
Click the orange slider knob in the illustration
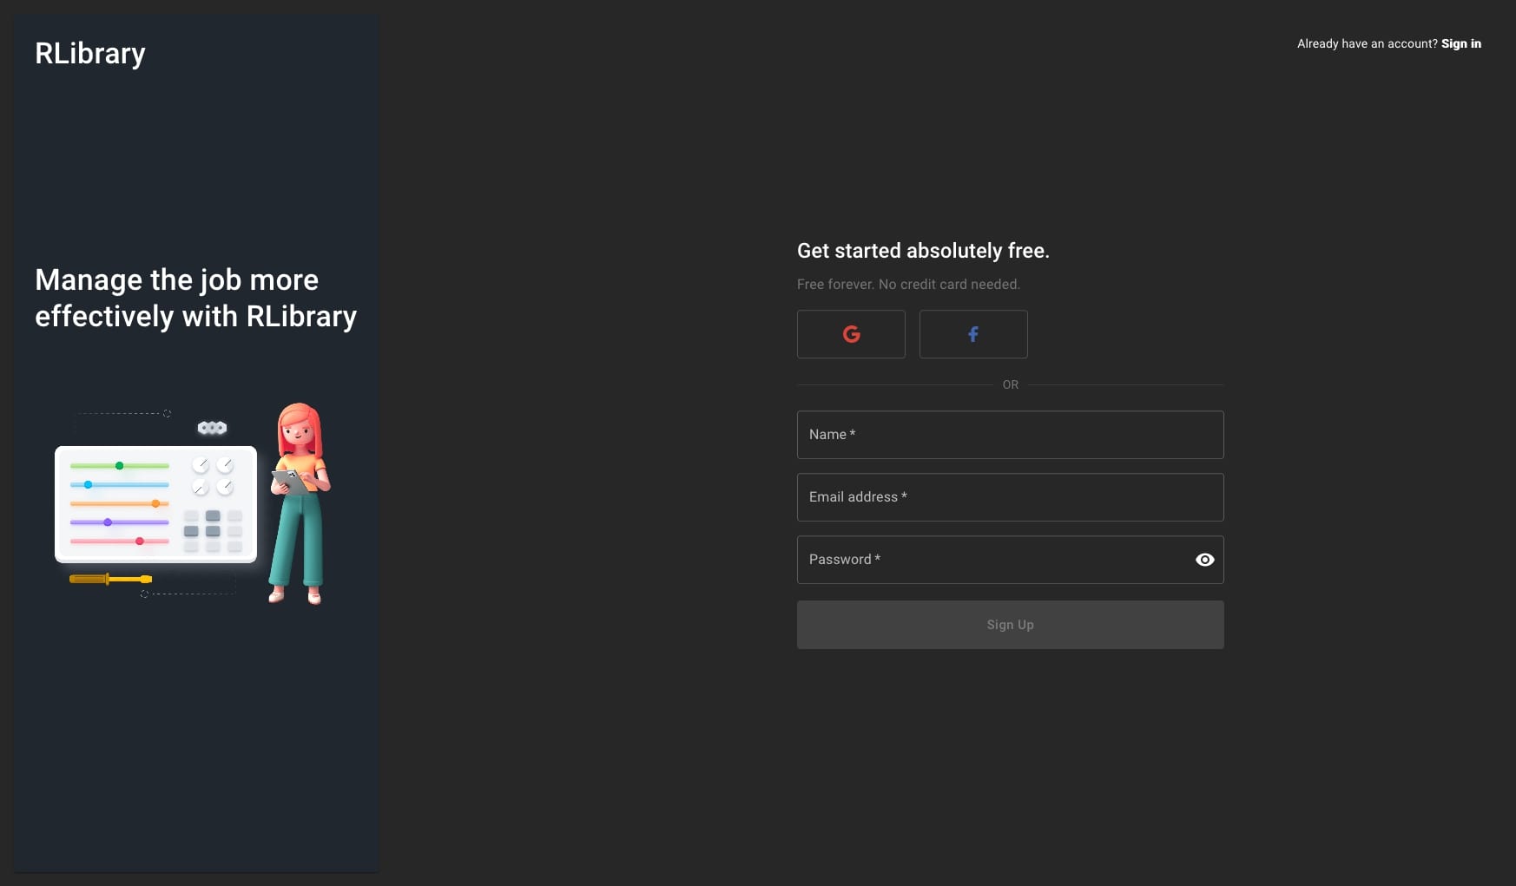click(x=155, y=503)
